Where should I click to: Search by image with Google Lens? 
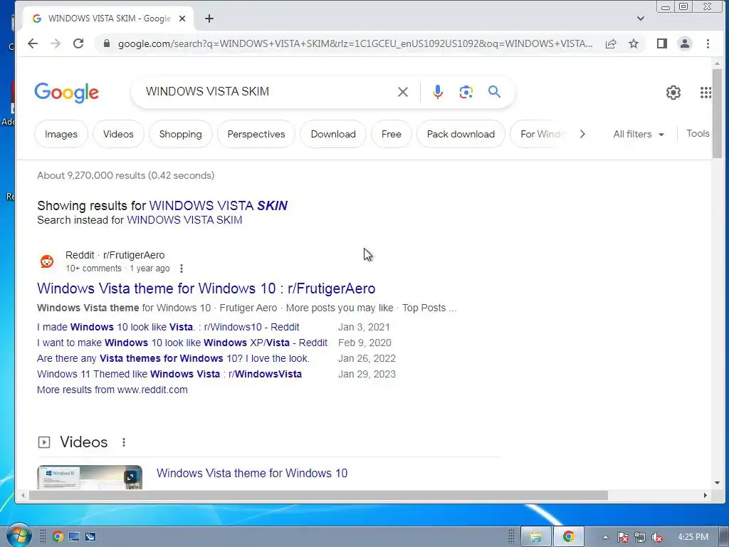(x=466, y=92)
